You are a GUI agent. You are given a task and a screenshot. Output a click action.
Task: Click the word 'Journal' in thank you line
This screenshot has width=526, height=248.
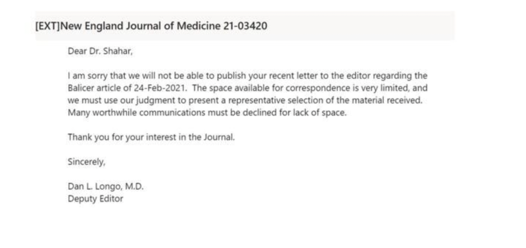(x=219, y=137)
